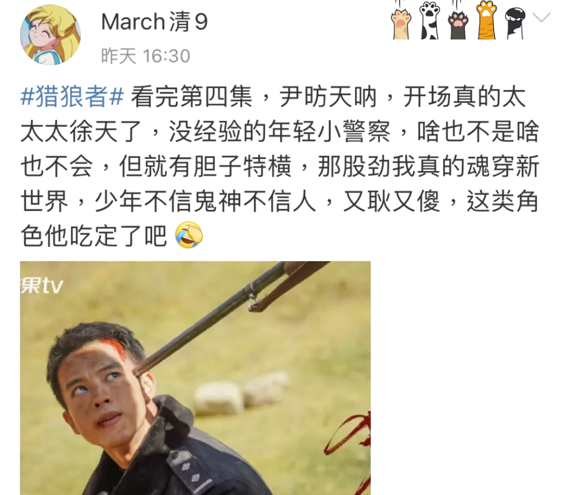Tap the text 色他吃定了吧

click(94, 236)
